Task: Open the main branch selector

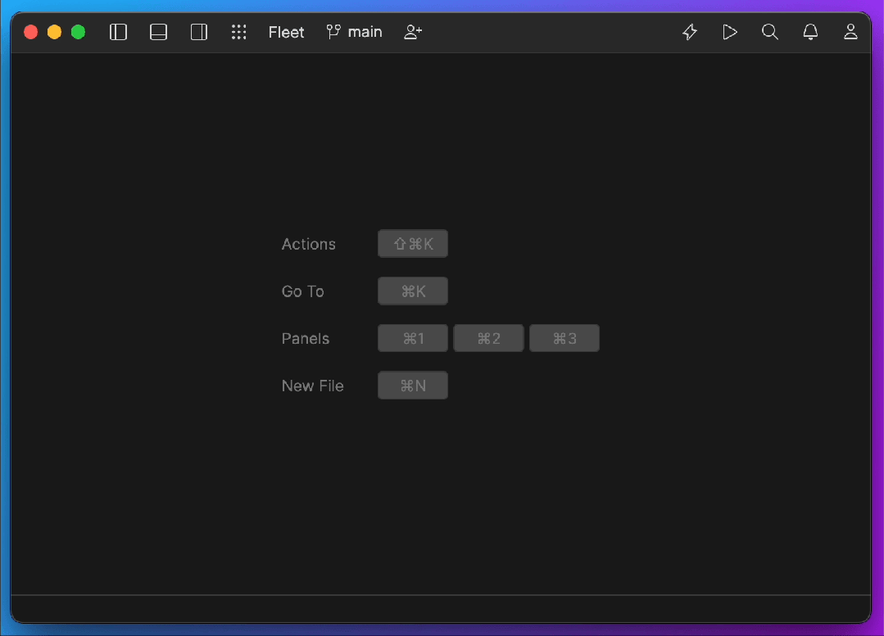Action: [355, 32]
